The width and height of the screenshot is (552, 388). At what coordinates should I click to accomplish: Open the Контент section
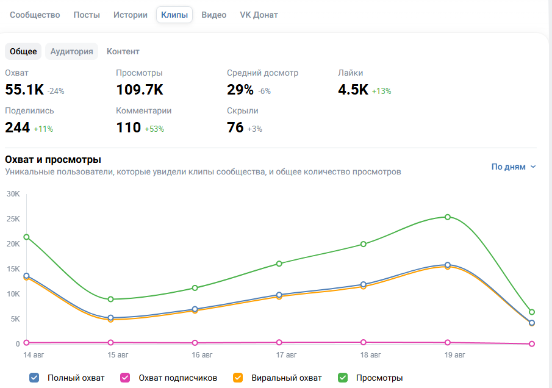click(123, 51)
